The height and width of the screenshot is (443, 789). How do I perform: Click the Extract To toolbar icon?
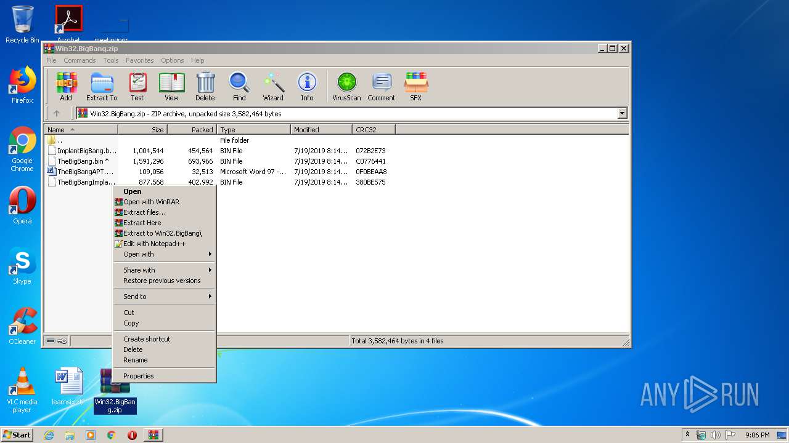102,87
